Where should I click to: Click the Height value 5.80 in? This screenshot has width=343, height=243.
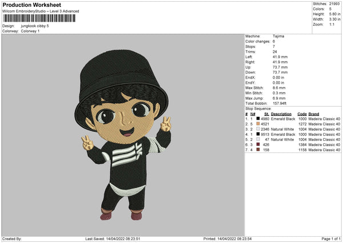(334, 14)
